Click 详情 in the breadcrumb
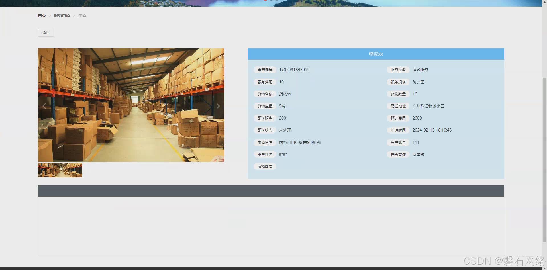The width and height of the screenshot is (547, 270). (x=82, y=15)
